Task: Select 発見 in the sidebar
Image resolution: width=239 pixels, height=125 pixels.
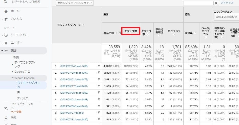Action: click(x=14, y=118)
